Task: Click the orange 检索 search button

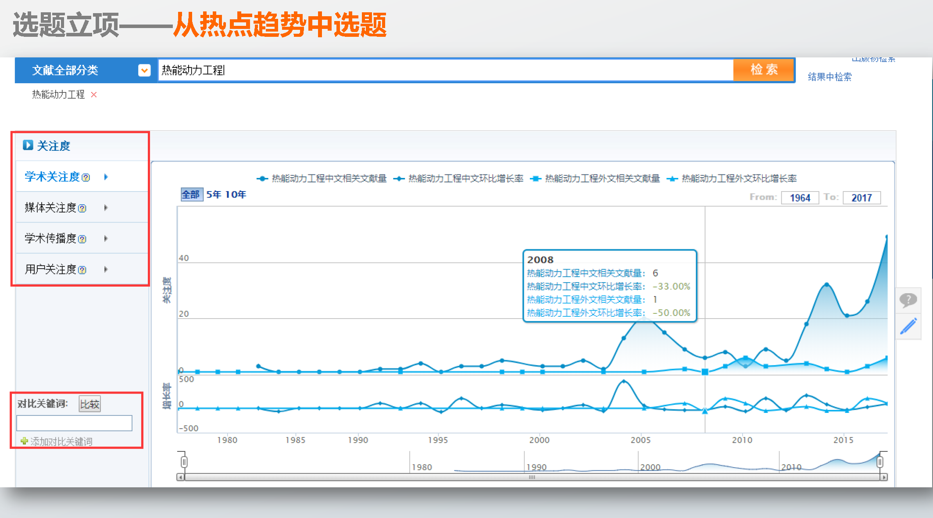Action: [764, 70]
